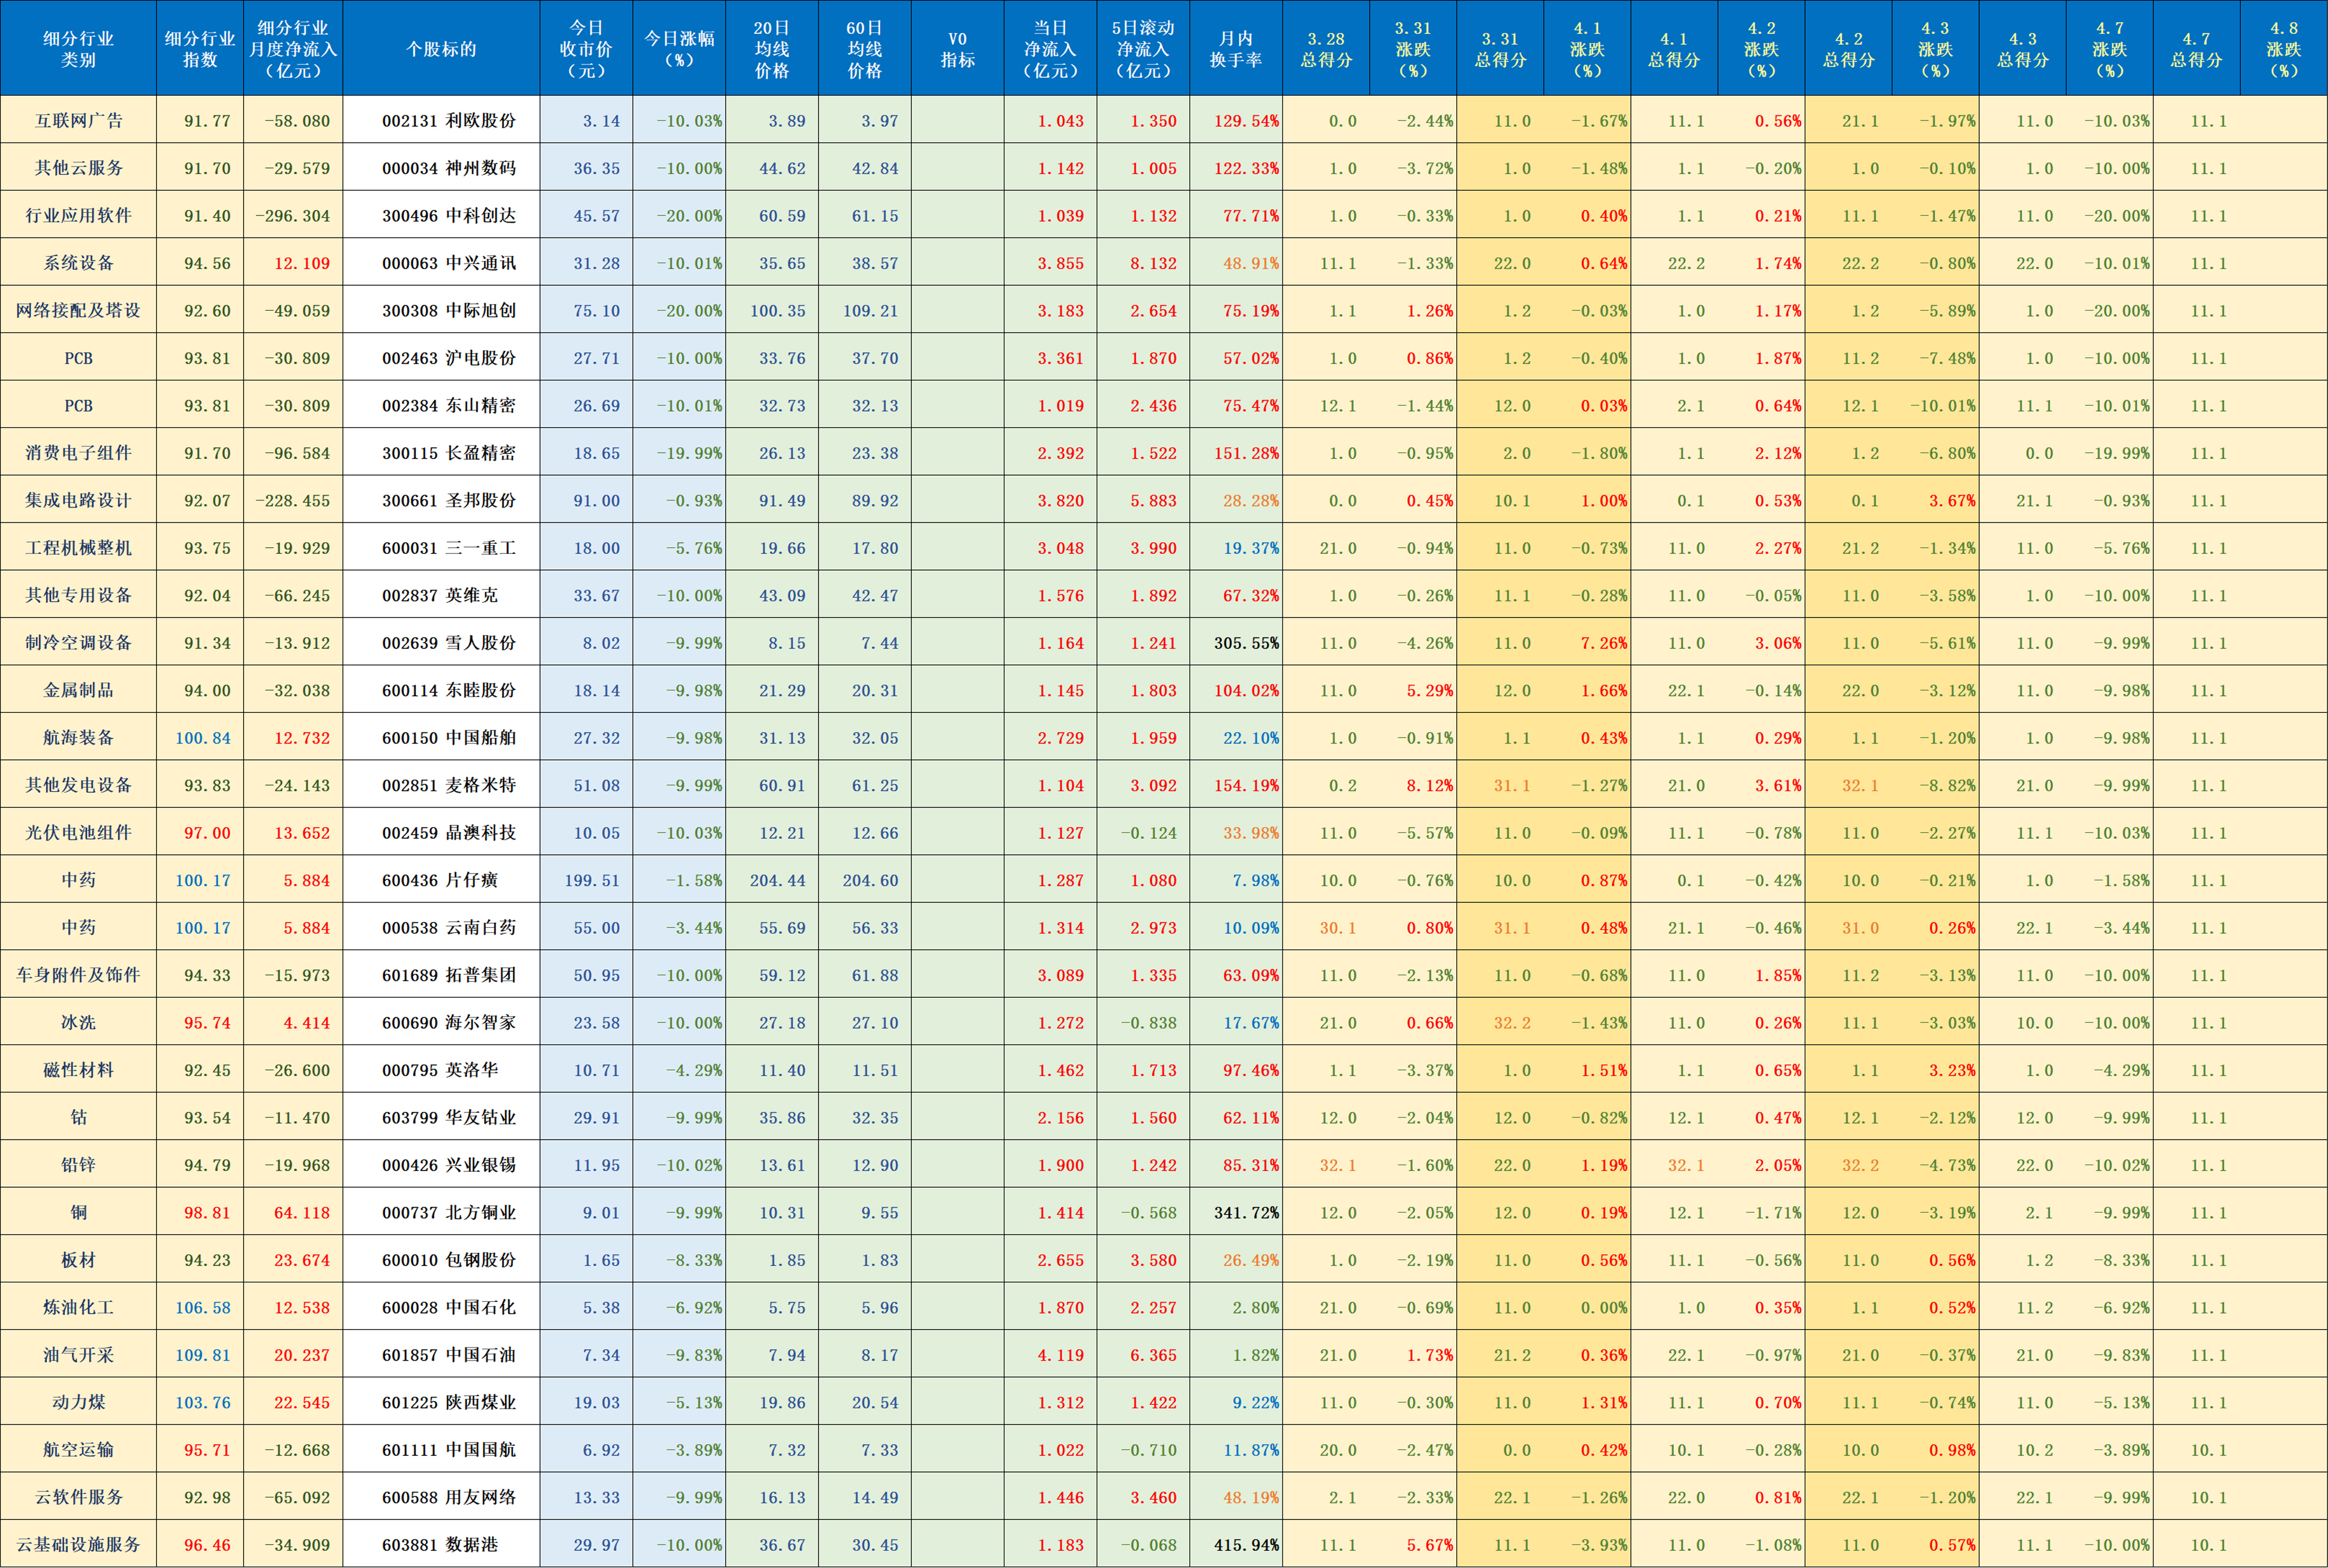Select 60-day average price 109.21

(x=870, y=311)
